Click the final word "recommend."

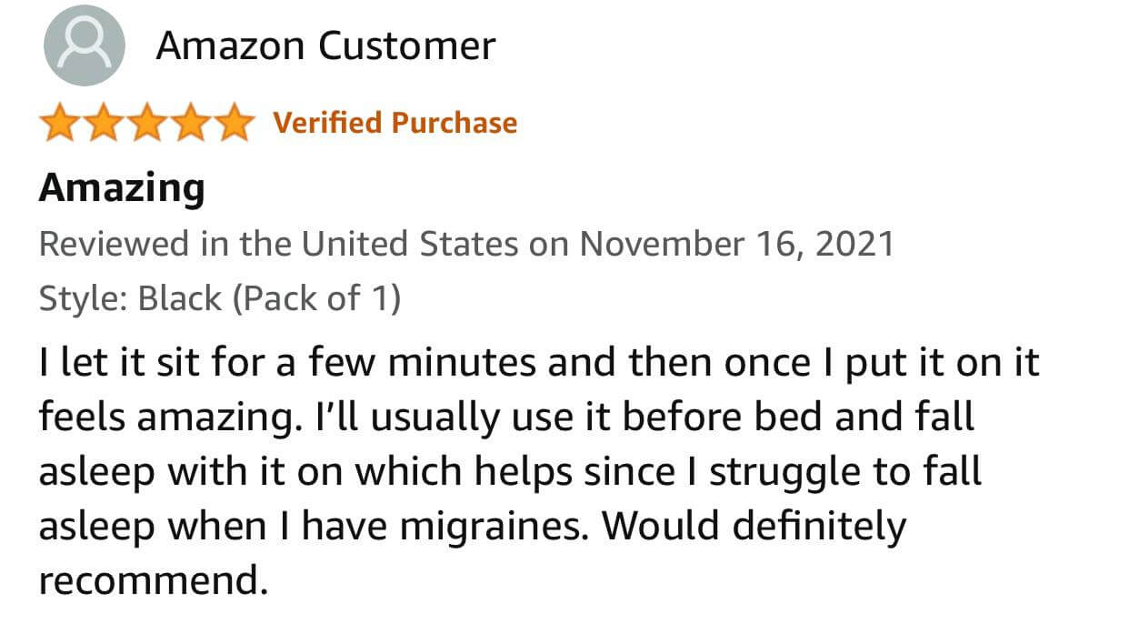pyautogui.click(x=153, y=581)
